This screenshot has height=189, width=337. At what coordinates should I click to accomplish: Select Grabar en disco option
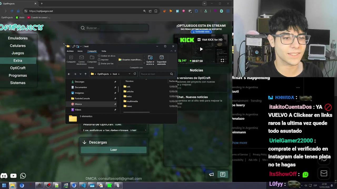pos(107,56)
